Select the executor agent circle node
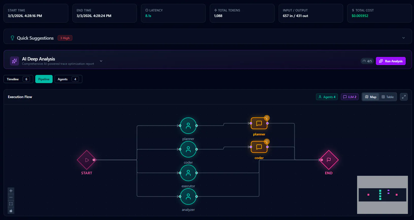The height and width of the screenshot is (220, 414). click(x=188, y=173)
